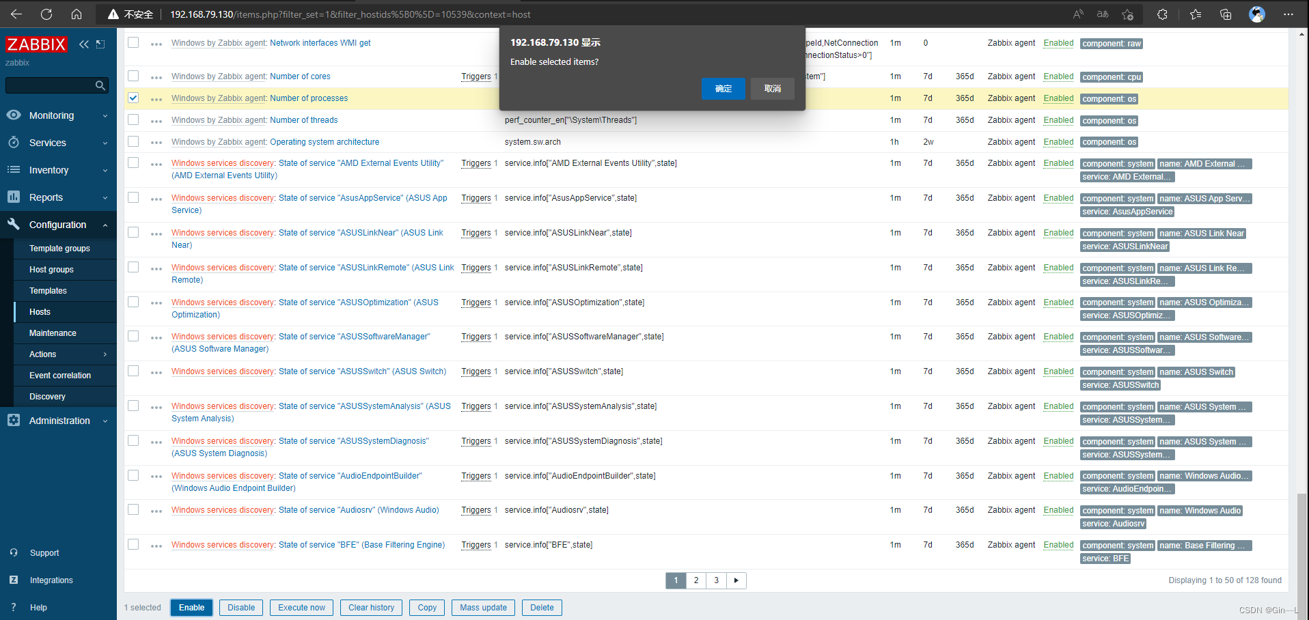Expand the Administration menu

(58, 421)
